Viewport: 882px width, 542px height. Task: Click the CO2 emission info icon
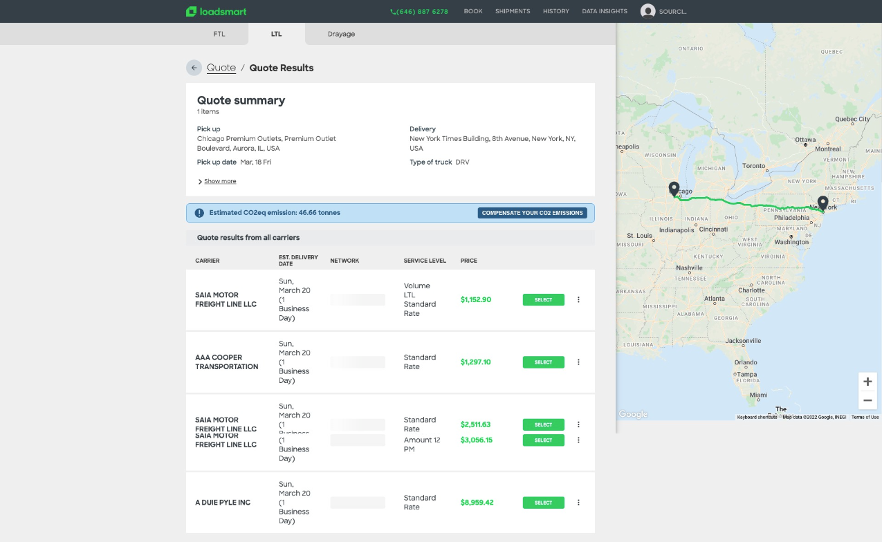(199, 213)
